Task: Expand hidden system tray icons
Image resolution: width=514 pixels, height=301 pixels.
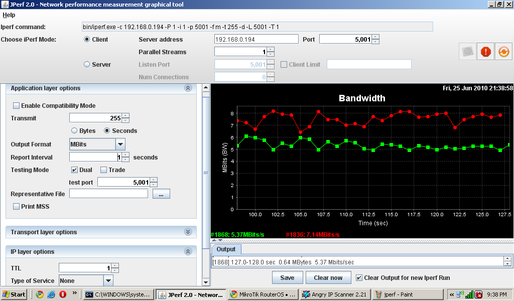Action: [452, 294]
